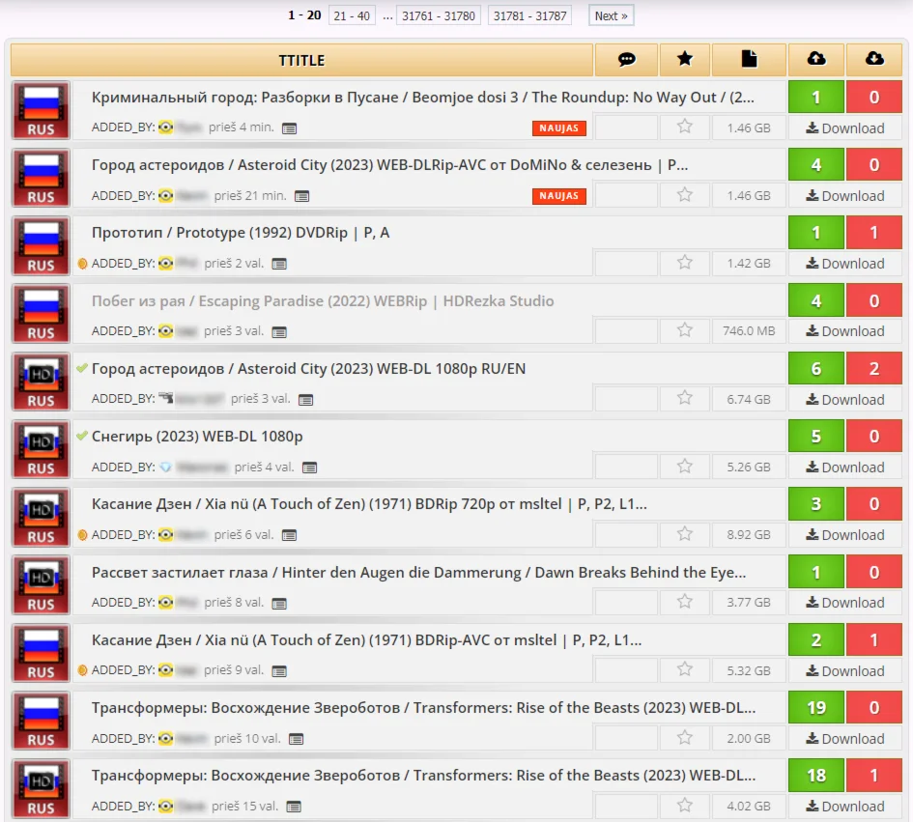Go to last page 31781 - 31787
The height and width of the screenshot is (822, 913).
(529, 15)
